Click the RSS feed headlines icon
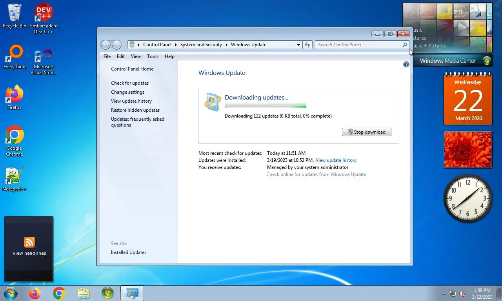The width and height of the screenshot is (502, 301). [29, 242]
